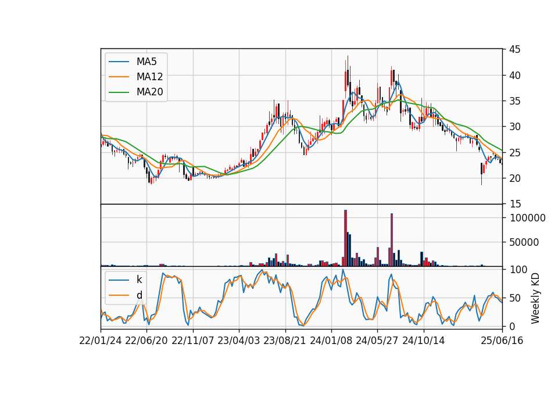
Task: Click the price axis value 45
Action: (515, 49)
